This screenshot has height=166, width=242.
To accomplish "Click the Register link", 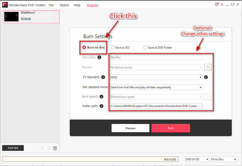I will pos(93,5).
